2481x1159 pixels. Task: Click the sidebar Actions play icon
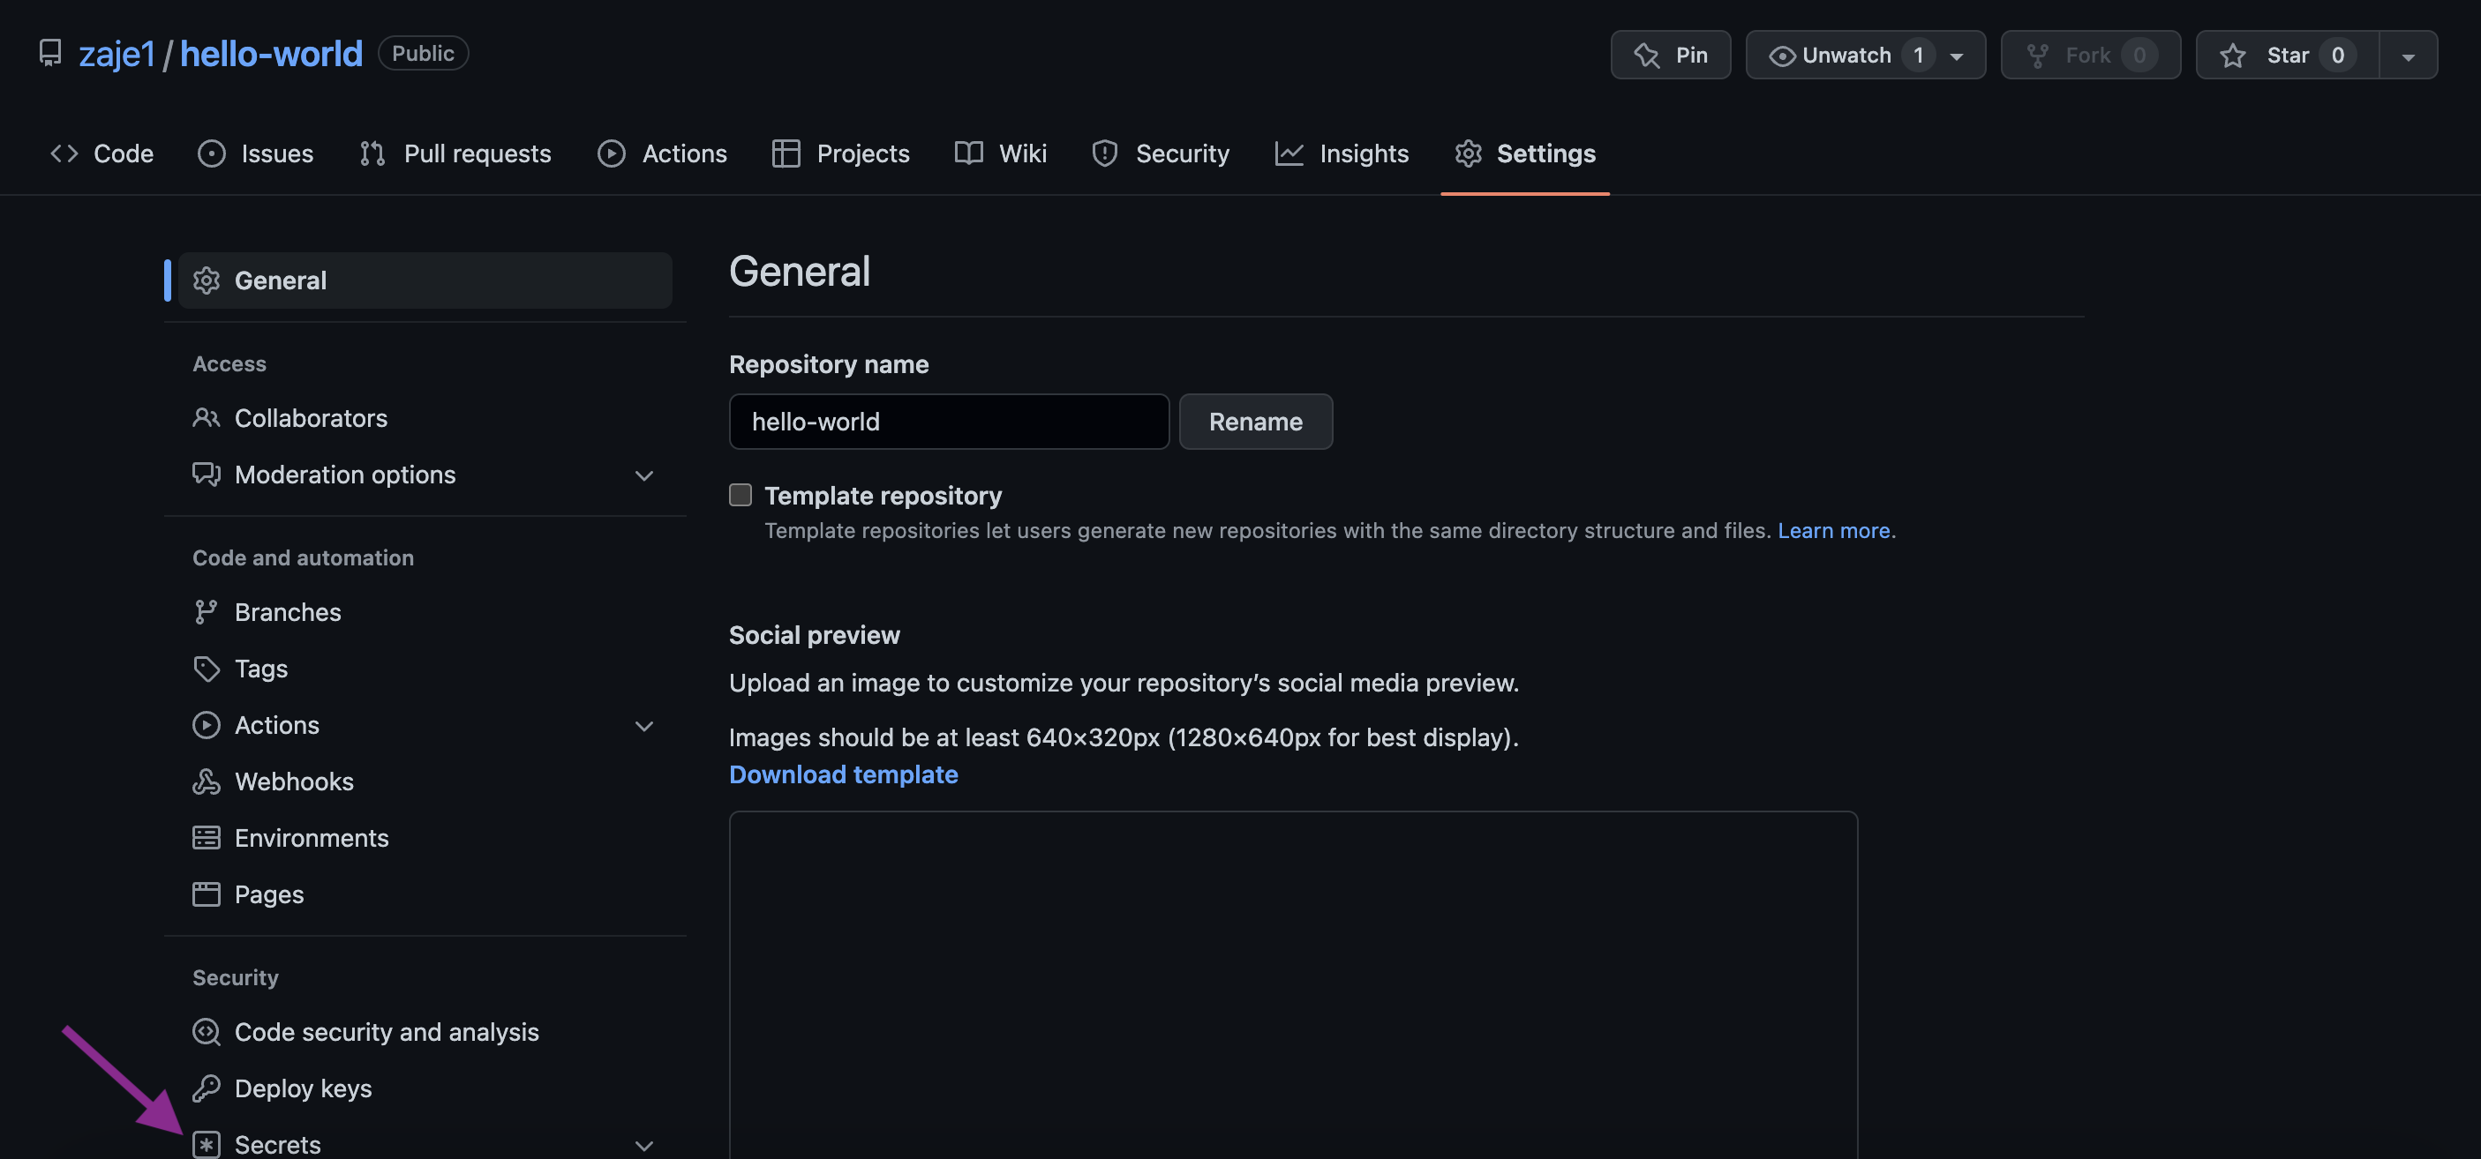(x=207, y=725)
